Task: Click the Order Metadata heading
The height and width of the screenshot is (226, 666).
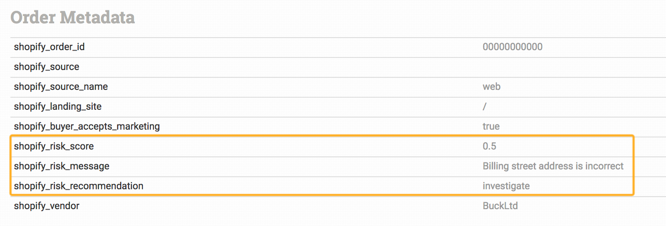Action: pyautogui.click(x=72, y=18)
